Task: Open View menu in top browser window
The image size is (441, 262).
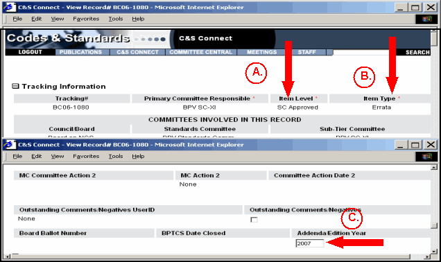Action: [x=58, y=19]
